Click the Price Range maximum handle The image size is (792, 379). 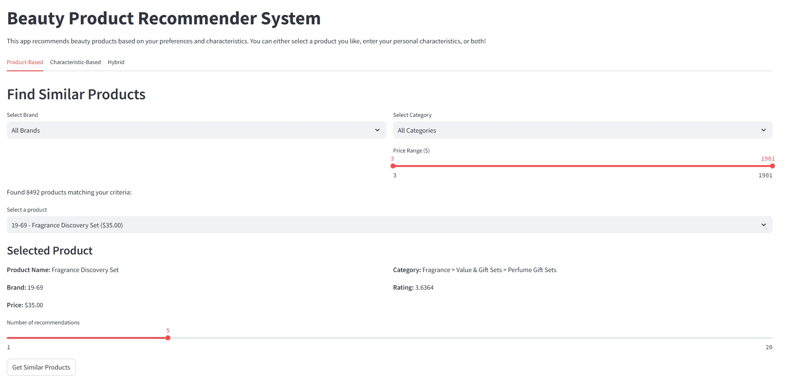click(x=772, y=166)
